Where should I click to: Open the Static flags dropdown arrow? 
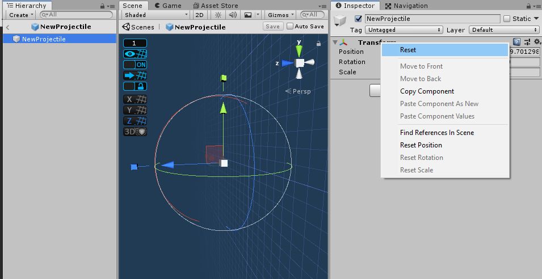tap(536, 19)
